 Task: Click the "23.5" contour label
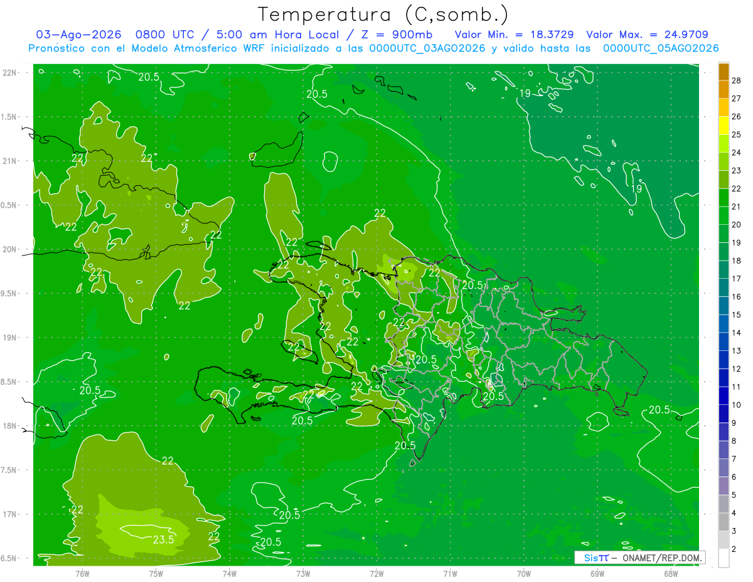[163, 539]
